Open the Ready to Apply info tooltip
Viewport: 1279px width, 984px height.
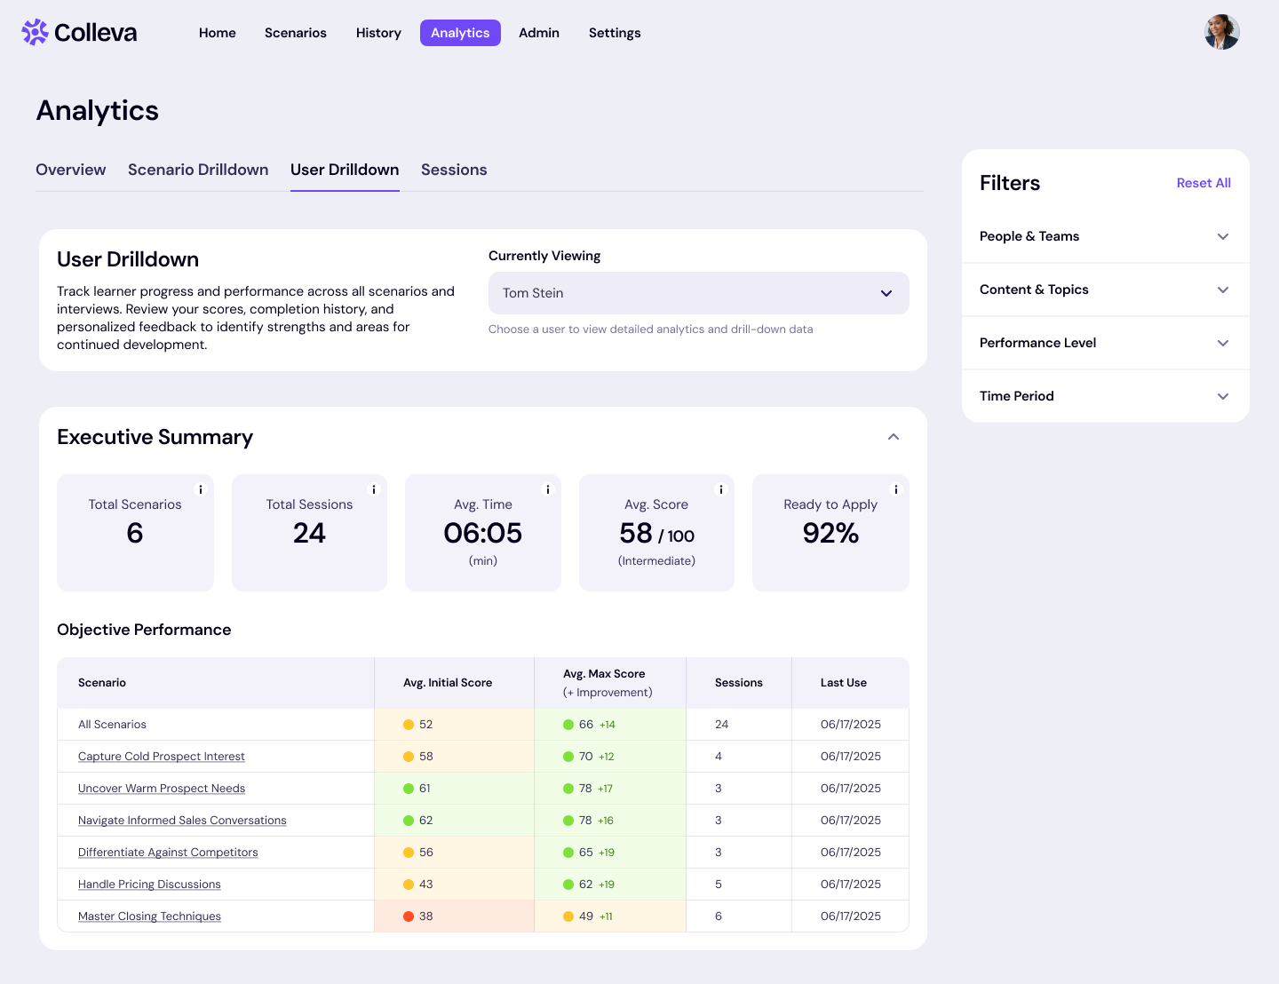895,488
